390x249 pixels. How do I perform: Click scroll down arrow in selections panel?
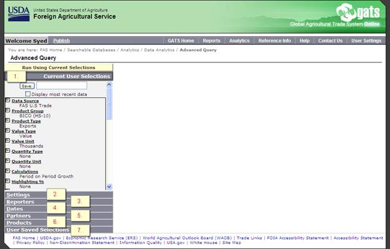pos(109,187)
